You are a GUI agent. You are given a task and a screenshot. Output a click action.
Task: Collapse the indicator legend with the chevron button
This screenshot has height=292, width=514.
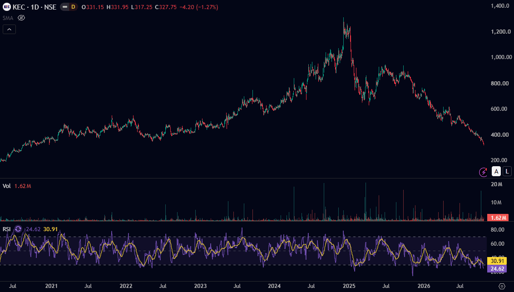(x=9, y=30)
